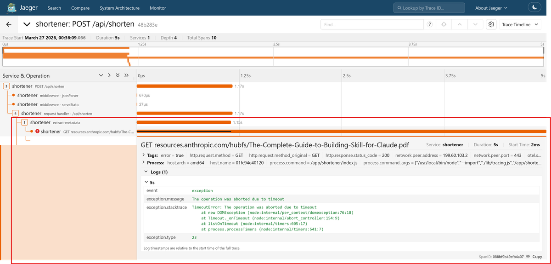Select the middleware - serveStatic span

48,104
